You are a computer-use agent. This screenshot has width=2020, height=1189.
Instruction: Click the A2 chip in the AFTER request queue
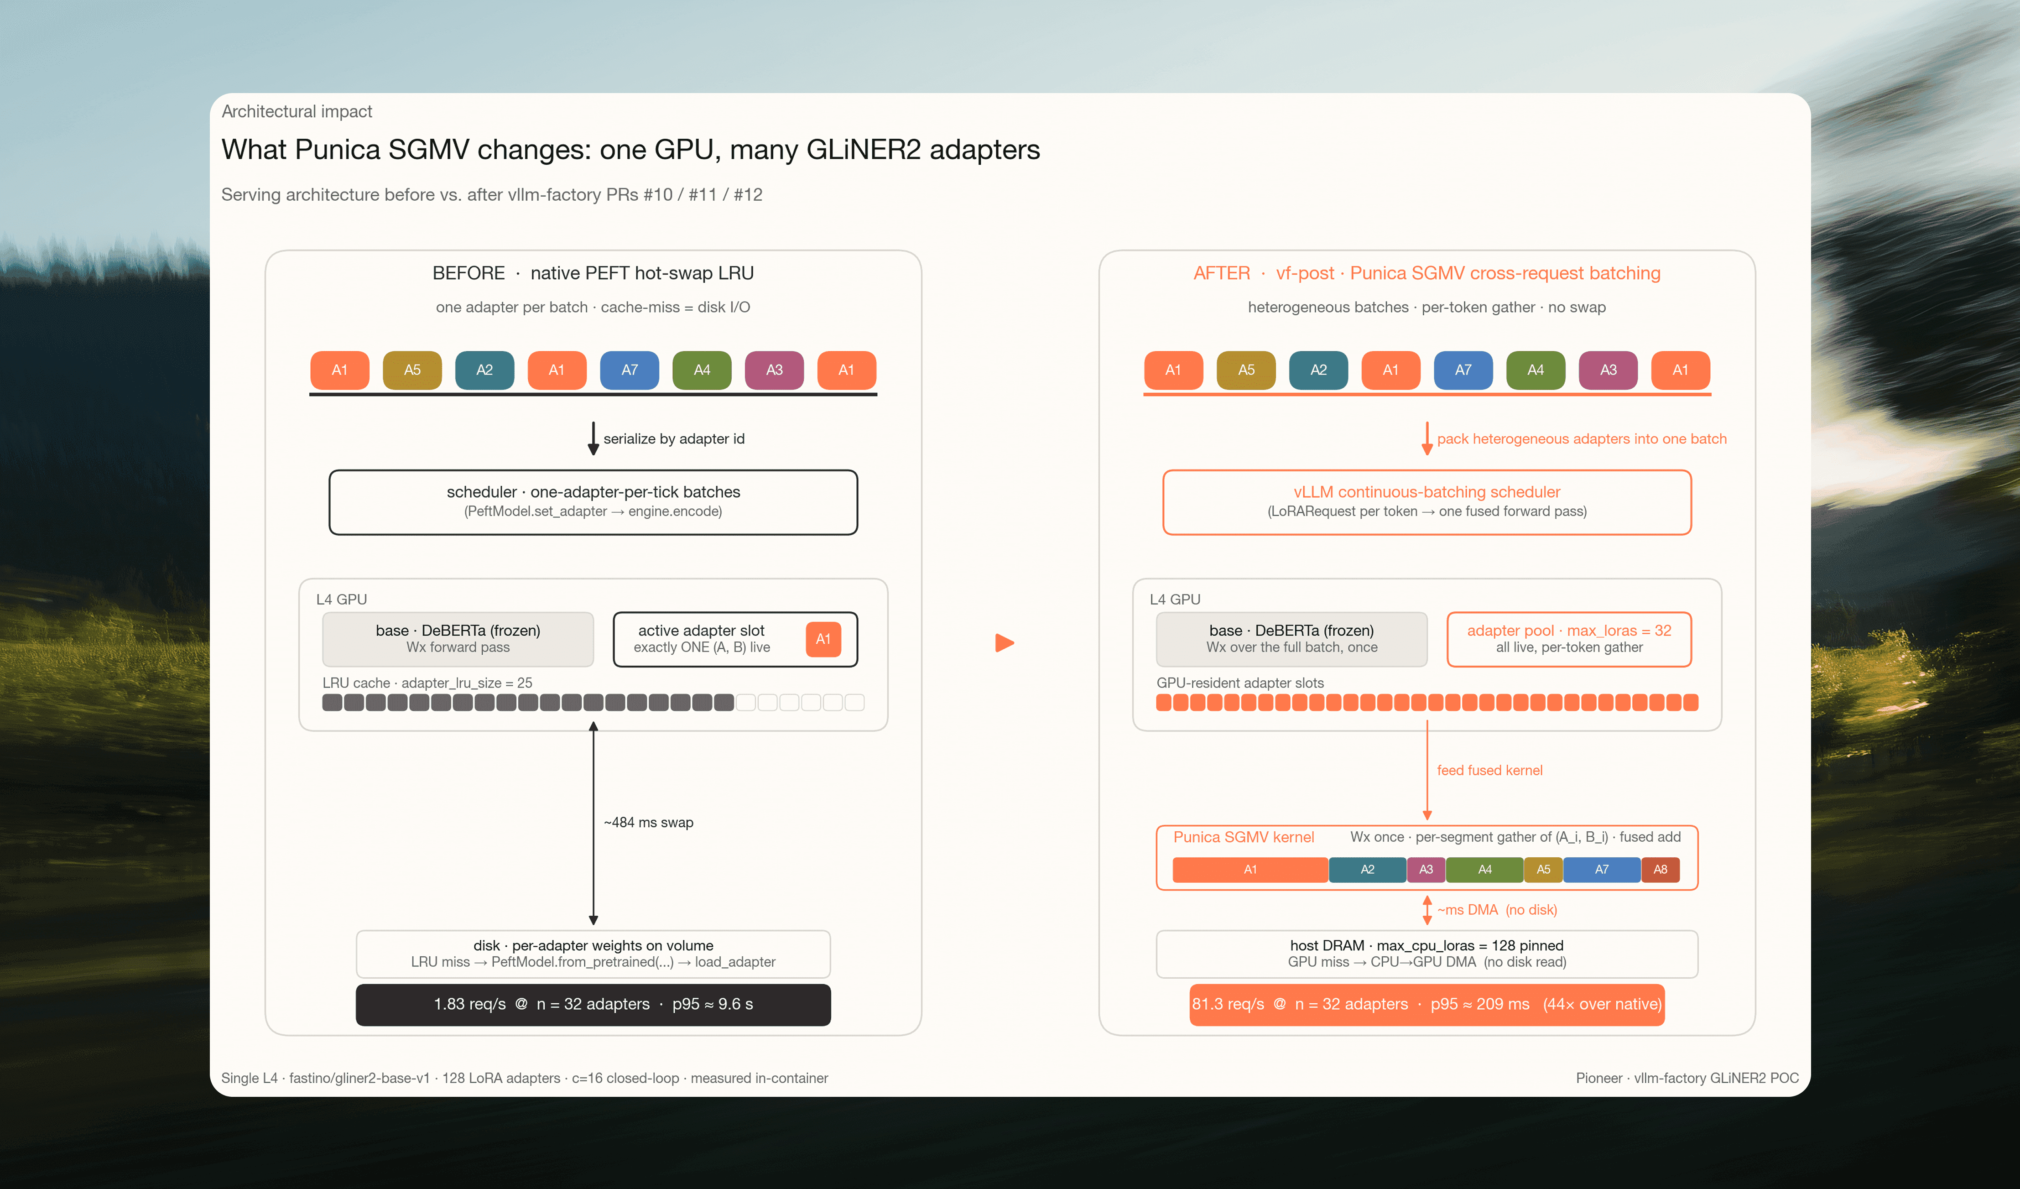click(1318, 370)
